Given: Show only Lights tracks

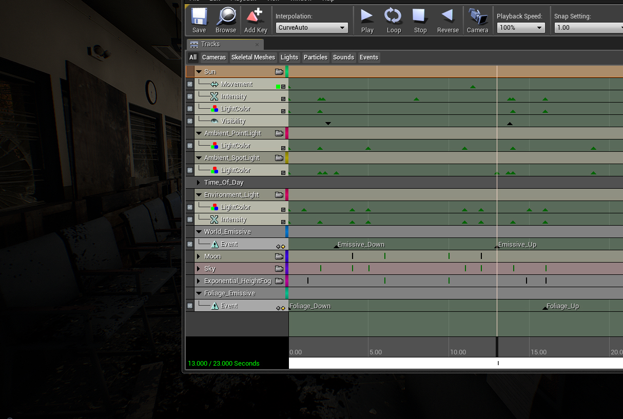Looking at the screenshot, I should coord(289,57).
